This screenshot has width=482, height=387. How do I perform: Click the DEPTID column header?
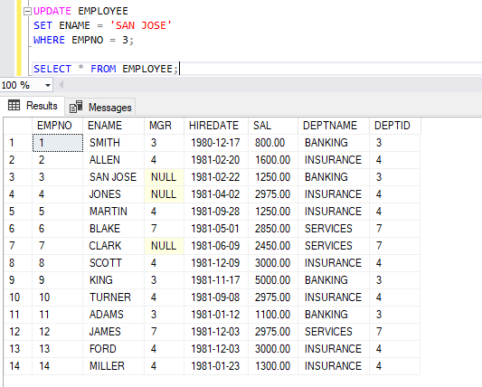(394, 126)
